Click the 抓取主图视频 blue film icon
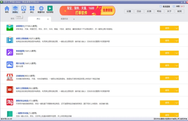188x121 pixels. [x=10, y=40]
